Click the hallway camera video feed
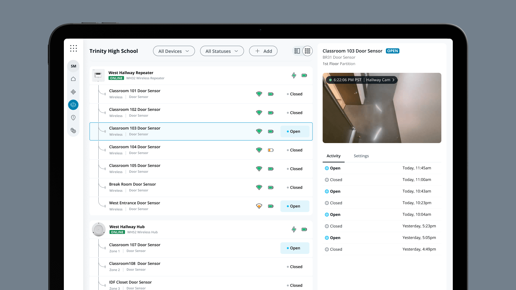 [382, 108]
